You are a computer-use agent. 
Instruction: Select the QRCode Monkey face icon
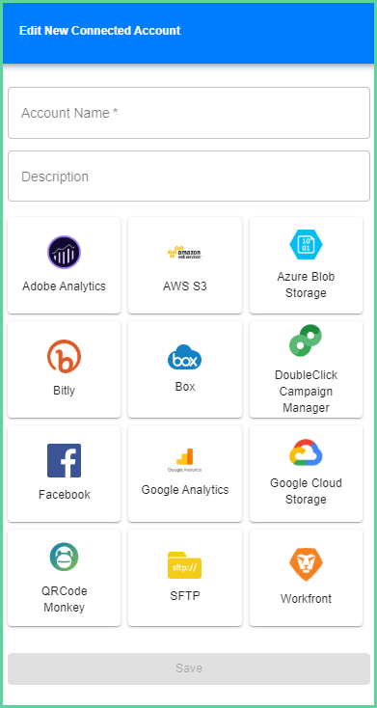point(64,557)
